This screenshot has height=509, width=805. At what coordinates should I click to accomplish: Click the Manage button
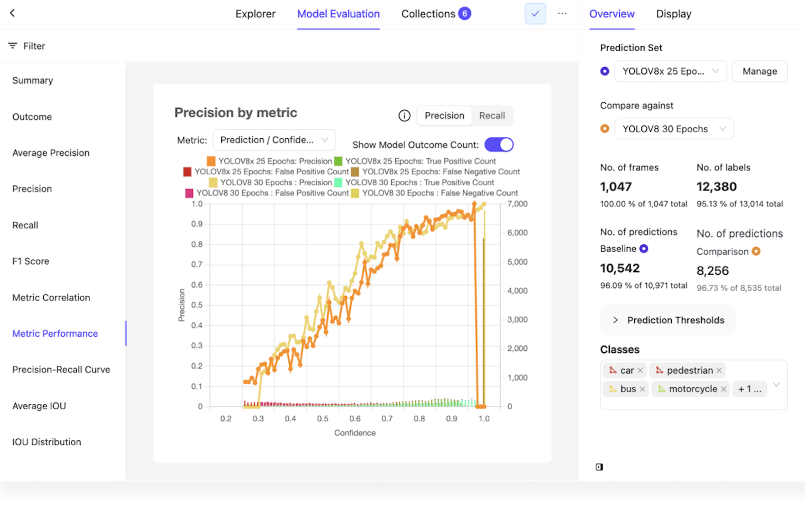[759, 71]
